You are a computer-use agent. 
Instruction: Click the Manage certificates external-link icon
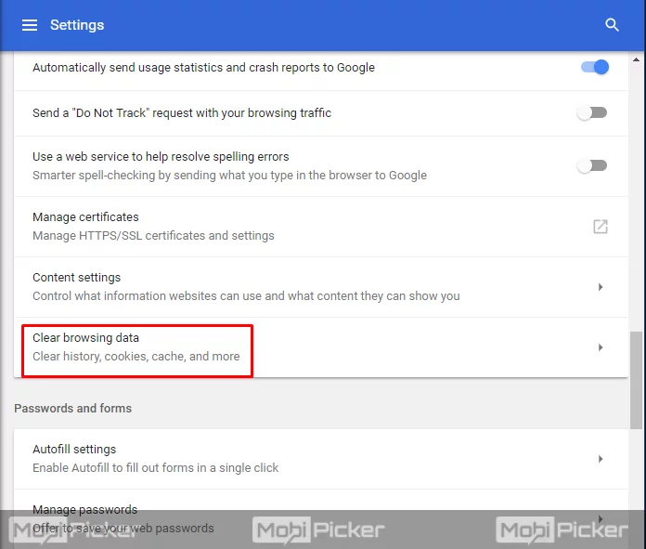(x=601, y=227)
